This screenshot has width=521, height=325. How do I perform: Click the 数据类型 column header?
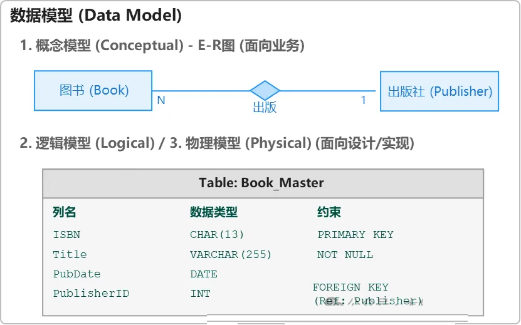point(214,212)
